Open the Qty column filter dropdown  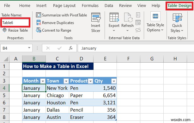tap(114, 81)
